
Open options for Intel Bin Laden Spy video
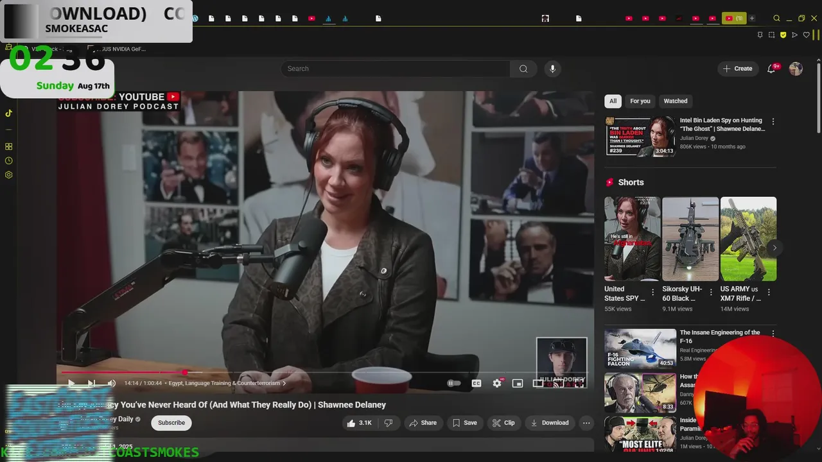(x=773, y=121)
